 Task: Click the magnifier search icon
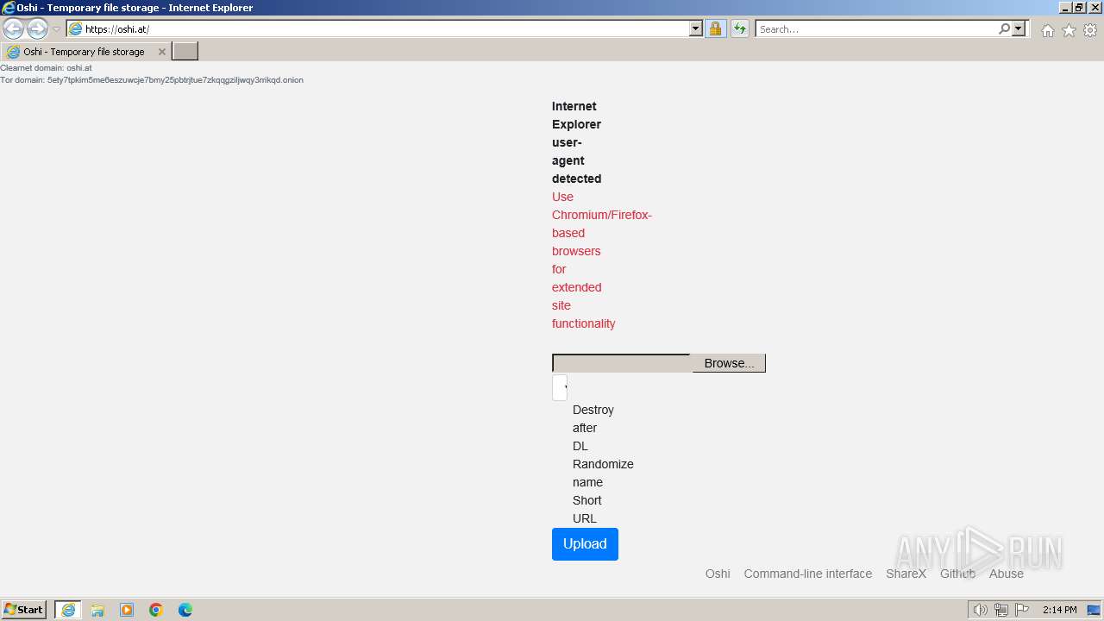coord(1004,28)
